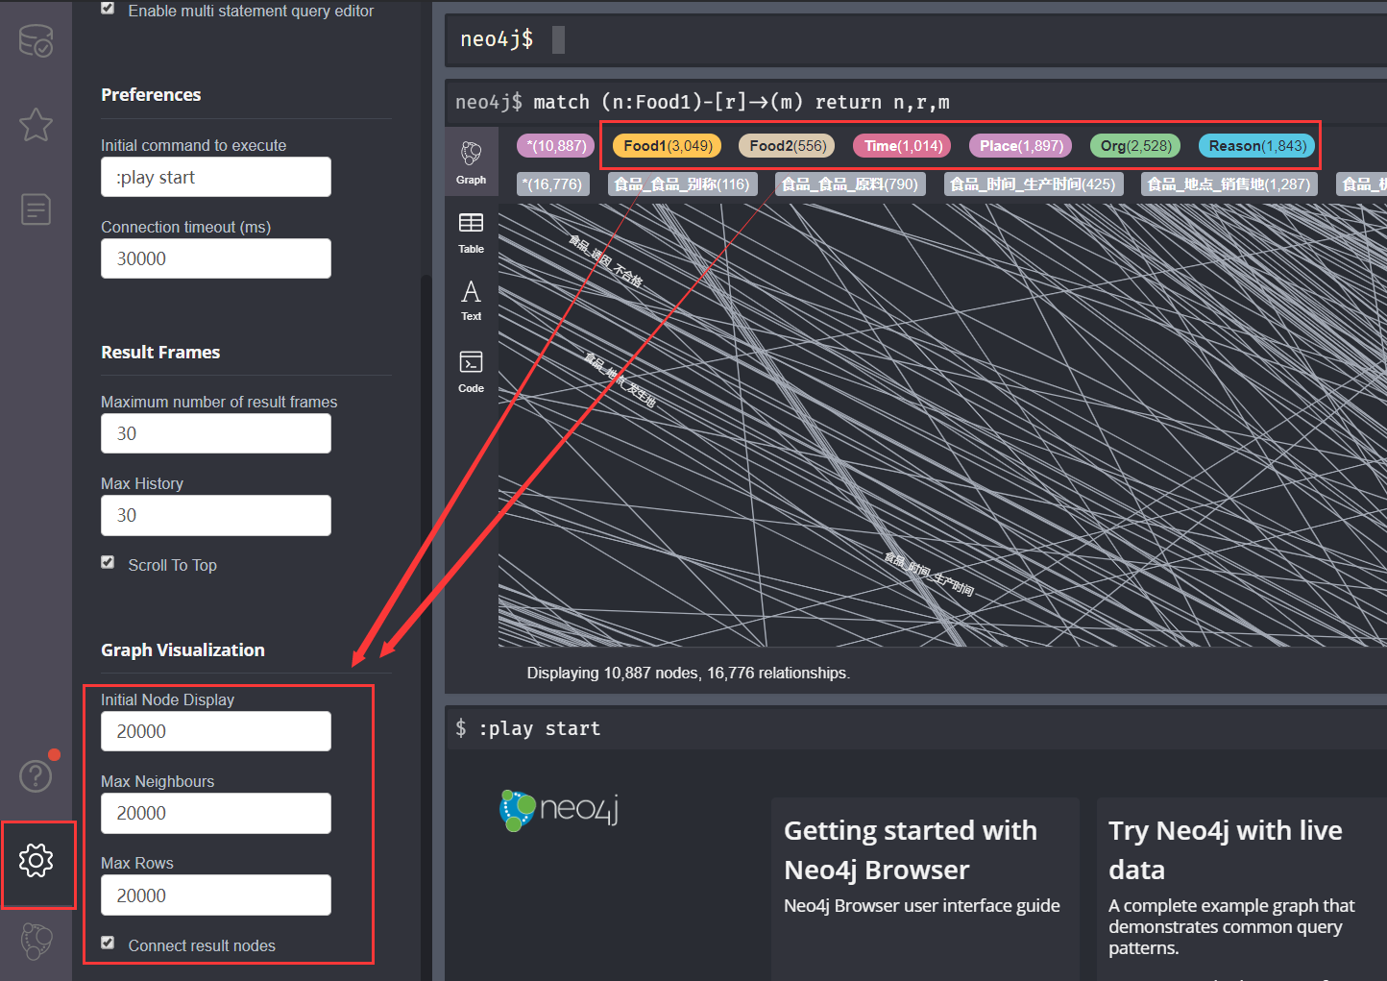Switch result view to Code

coord(471,371)
